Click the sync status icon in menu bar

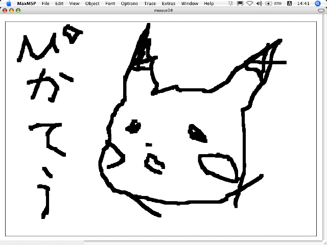pos(230,4)
